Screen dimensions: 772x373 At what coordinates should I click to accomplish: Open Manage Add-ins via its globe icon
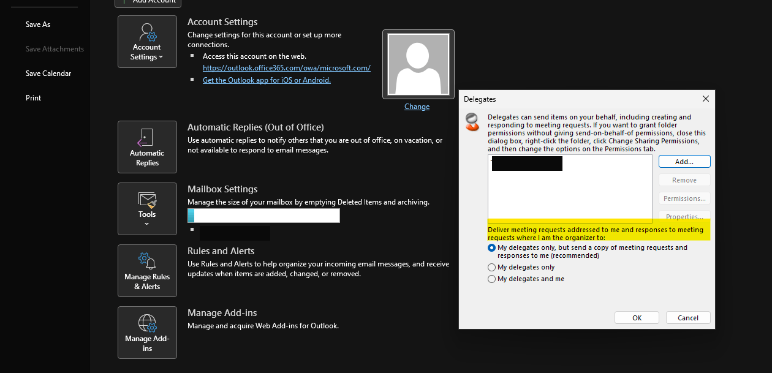[x=146, y=322]
